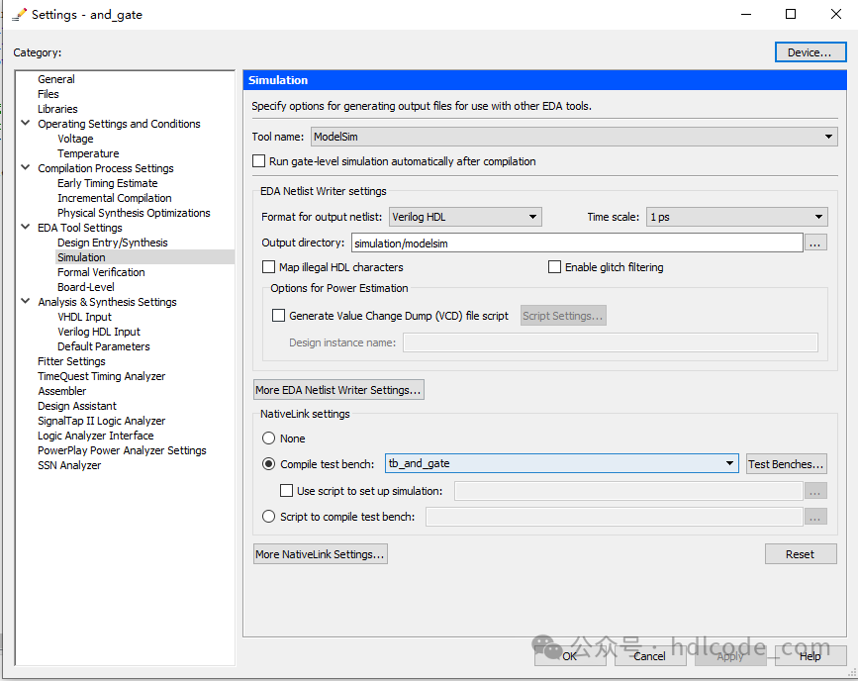Maximize the Settings window

(x=791, y=14)
